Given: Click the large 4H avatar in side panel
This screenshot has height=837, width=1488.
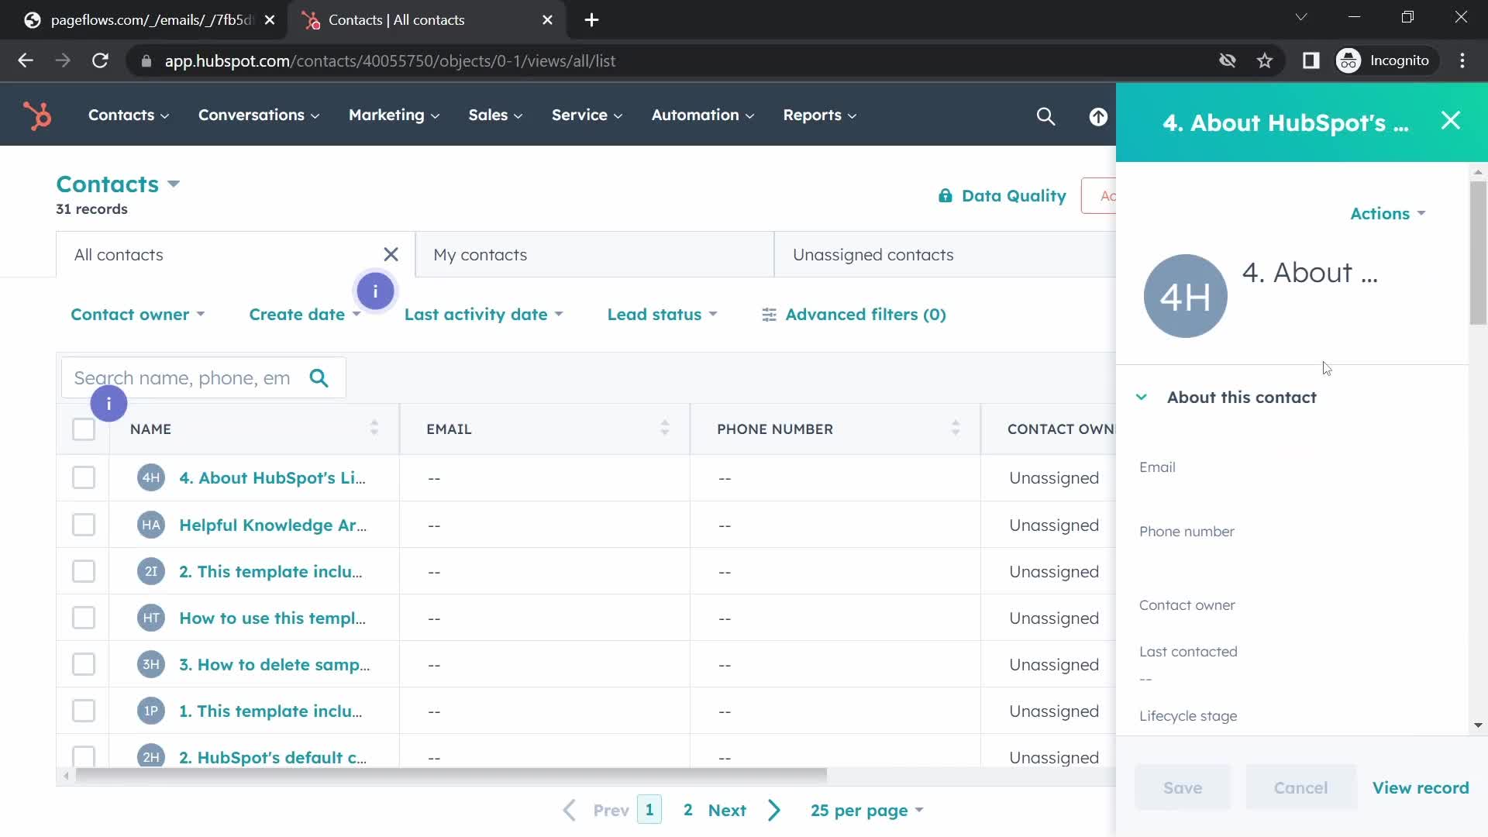Looking at the screenshot, I should pos(1185,296).
